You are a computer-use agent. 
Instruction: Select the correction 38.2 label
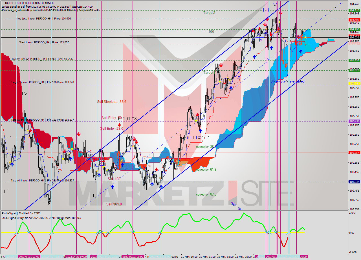pyautogui.click(x=206, y=147)
